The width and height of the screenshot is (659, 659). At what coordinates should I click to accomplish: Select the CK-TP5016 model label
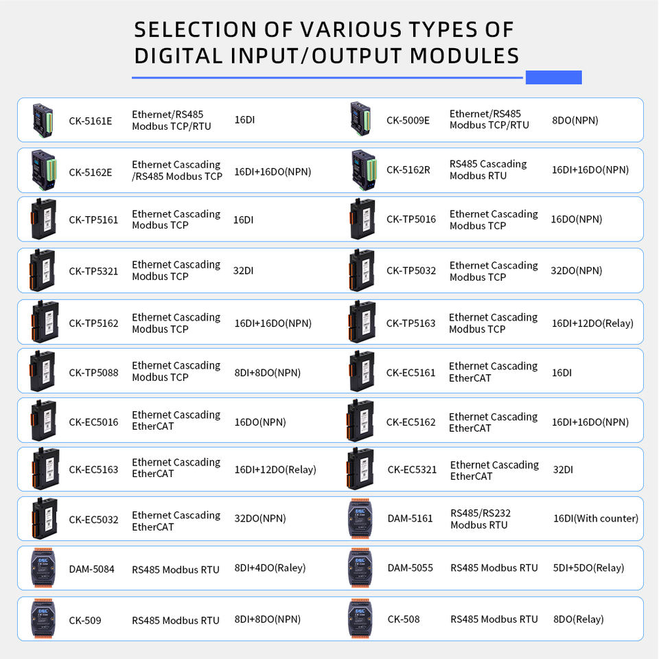tap(411, 220)
